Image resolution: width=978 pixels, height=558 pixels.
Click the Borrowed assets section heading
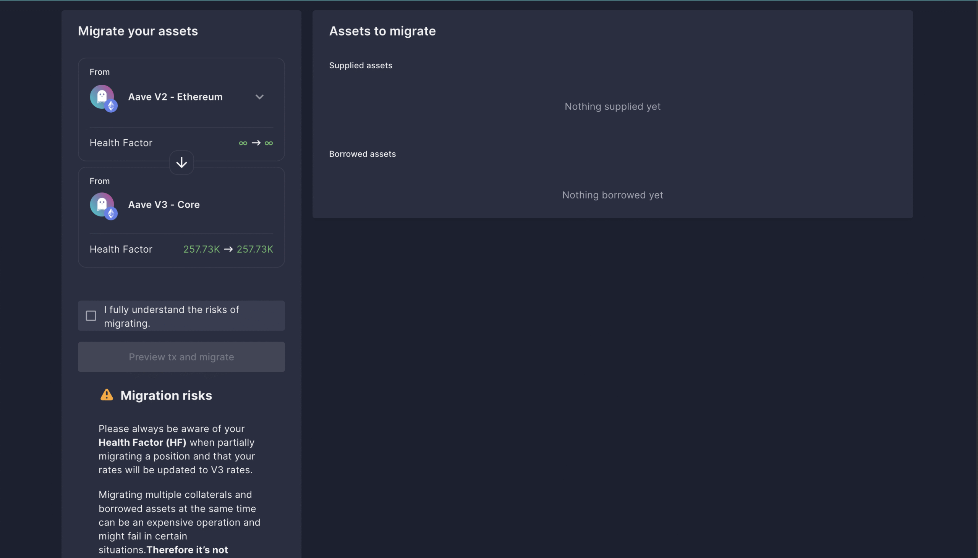(x=362, y=154)
